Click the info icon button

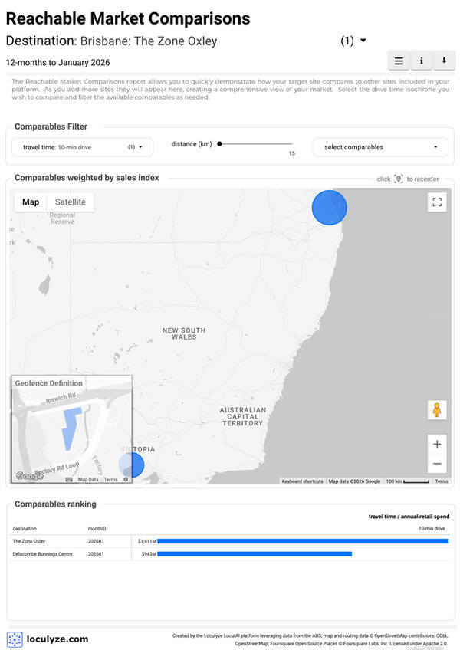pos(422,61)
